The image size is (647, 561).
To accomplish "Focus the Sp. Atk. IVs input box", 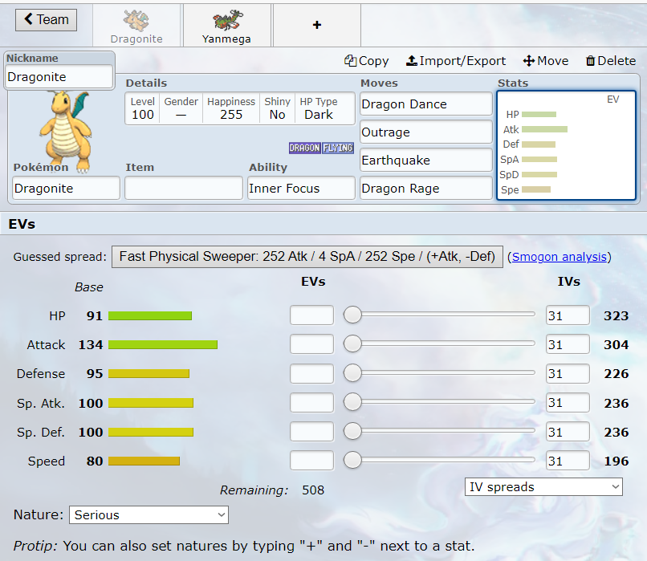I will click(x=568, y=402).
